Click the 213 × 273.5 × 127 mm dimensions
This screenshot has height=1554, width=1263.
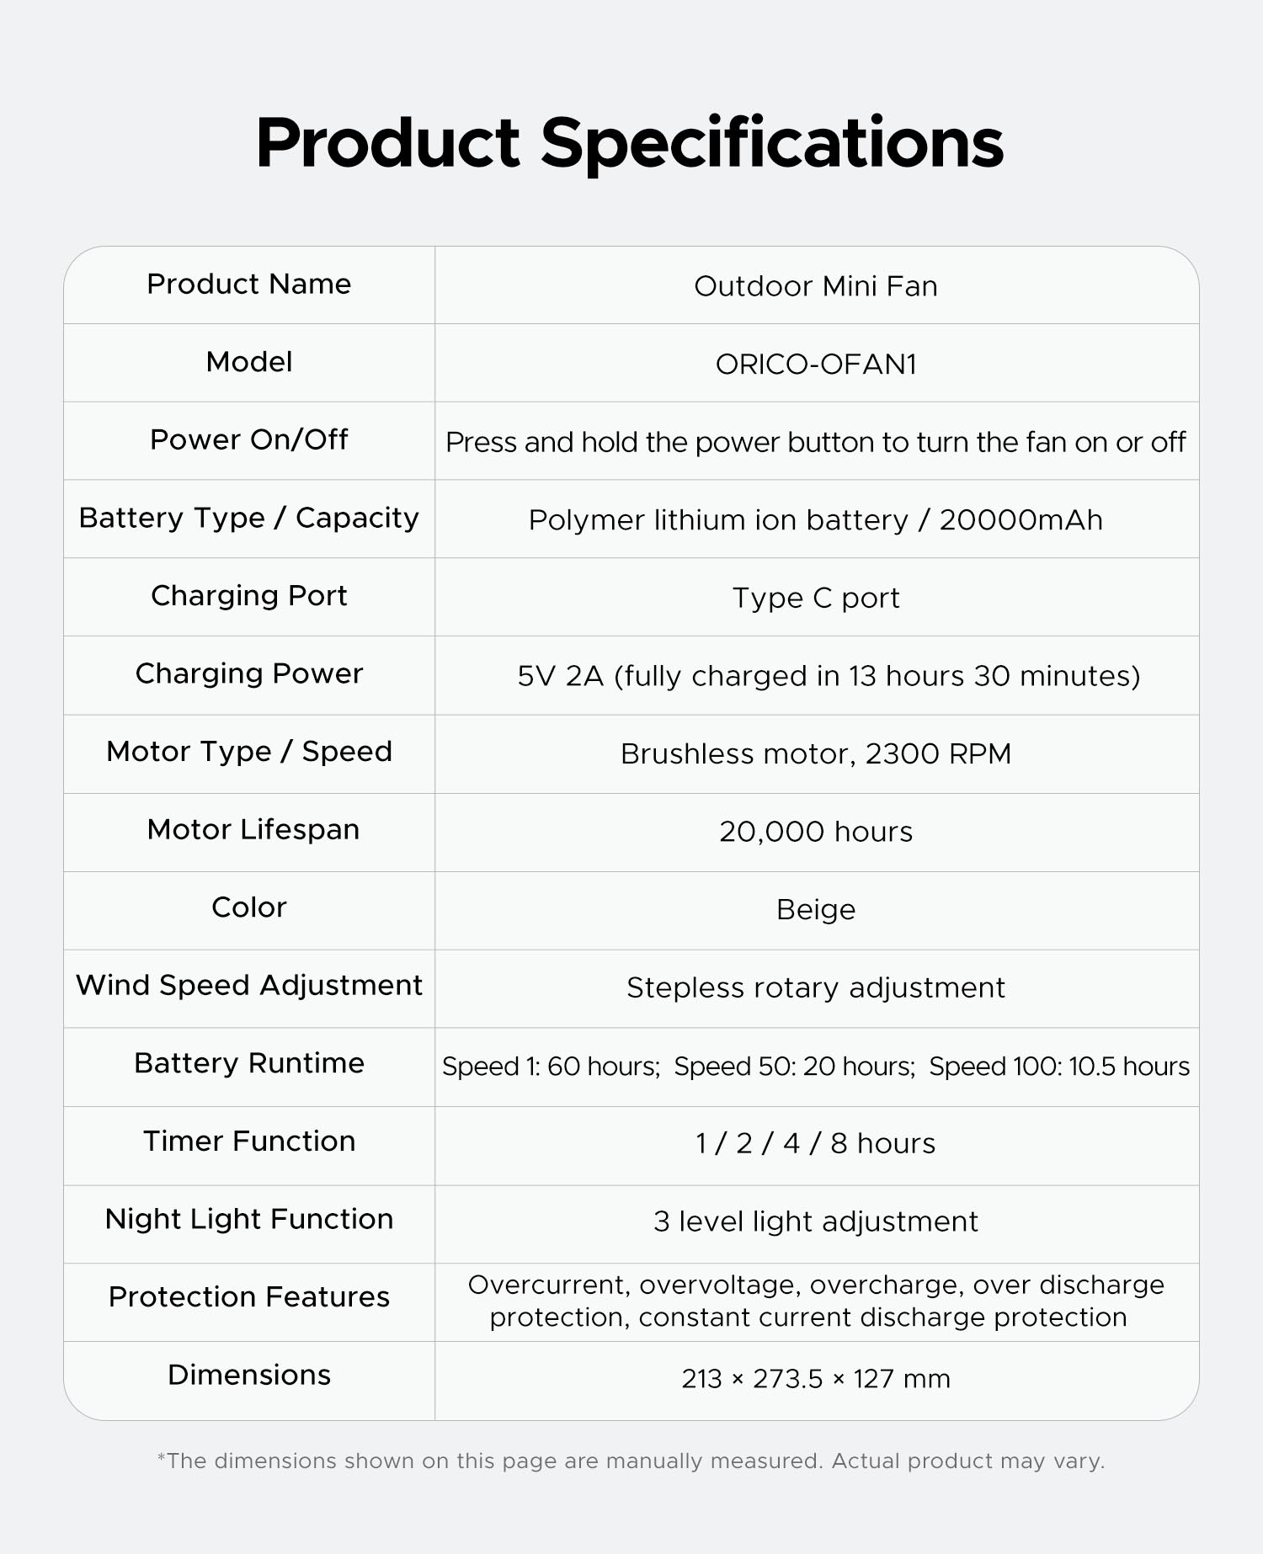[x=816, y=1379]
